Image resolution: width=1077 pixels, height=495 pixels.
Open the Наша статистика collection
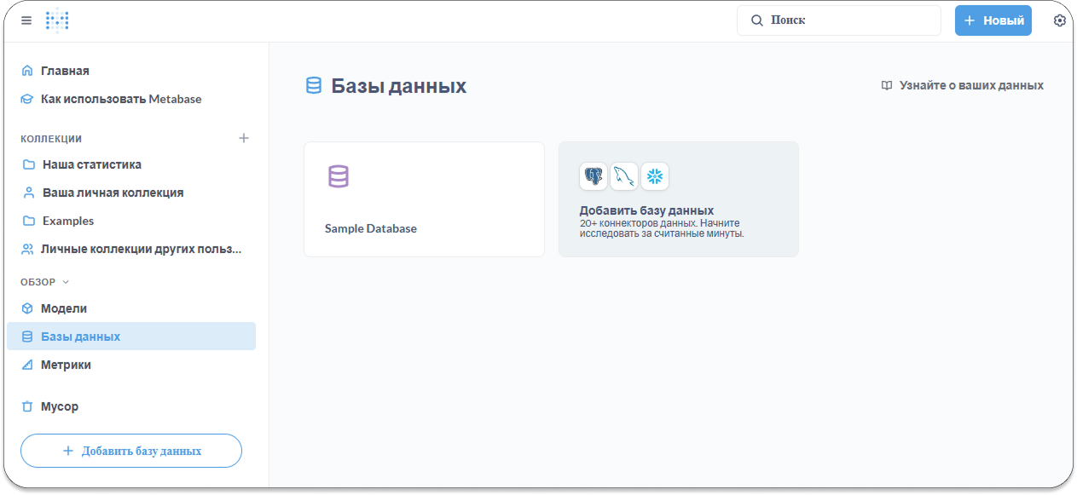coord(92,164)
